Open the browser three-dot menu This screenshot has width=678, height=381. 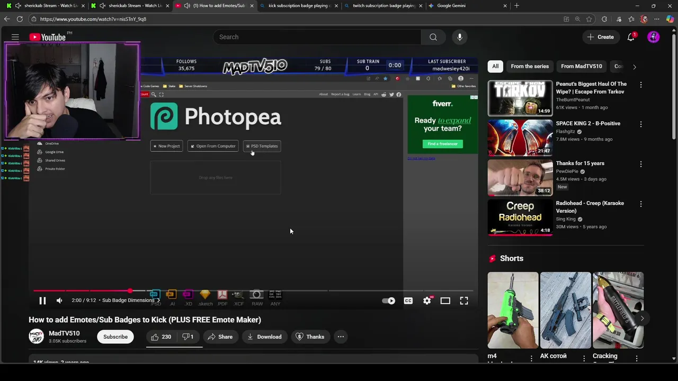point(657,19)
